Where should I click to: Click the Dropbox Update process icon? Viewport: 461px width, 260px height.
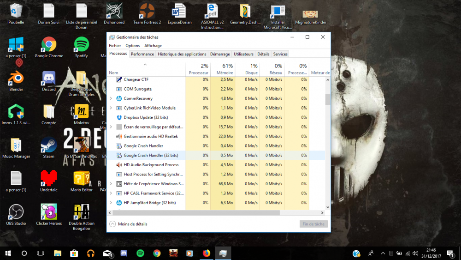(119, 117)
